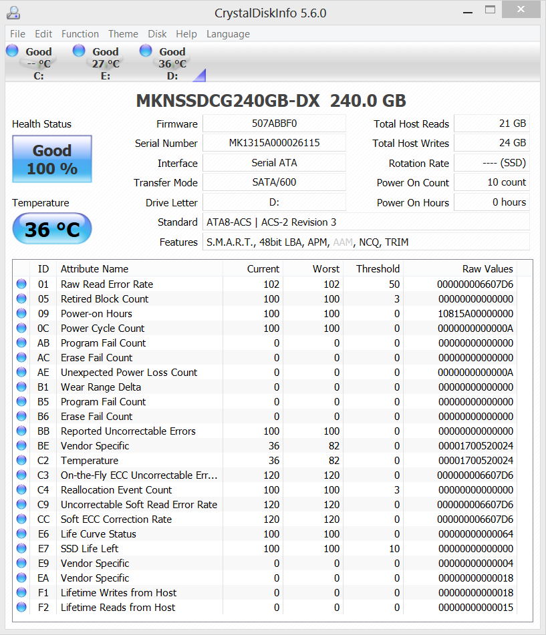Open the Language menu
Screen dimensions: 546x635
pos(228,34)
